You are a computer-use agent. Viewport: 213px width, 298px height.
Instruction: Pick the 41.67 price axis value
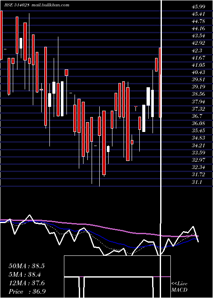[199, 58]
